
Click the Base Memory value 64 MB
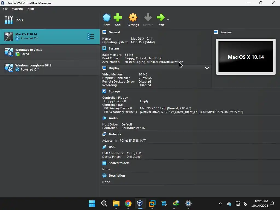click(129, 55)
